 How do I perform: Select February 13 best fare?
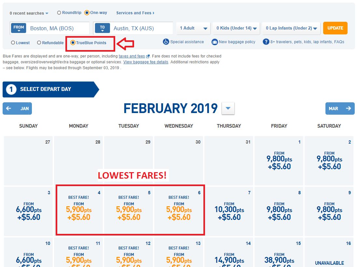179,252
